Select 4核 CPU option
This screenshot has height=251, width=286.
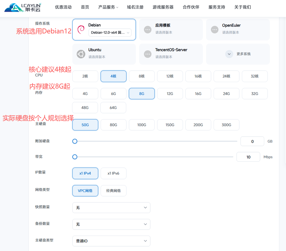(113, 76)
